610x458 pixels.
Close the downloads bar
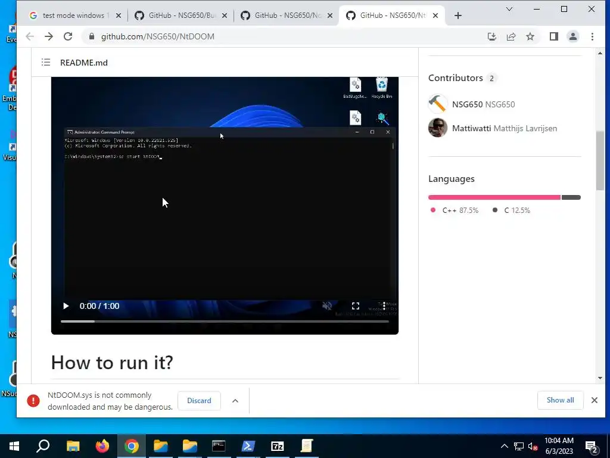pos(594,400)
